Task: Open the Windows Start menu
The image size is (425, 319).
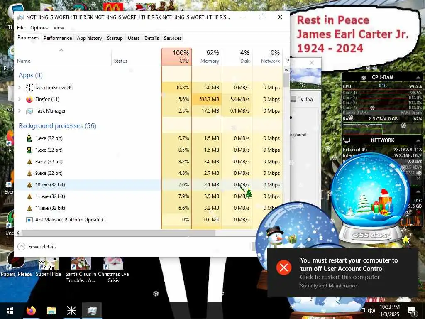Action: (10, 311)
